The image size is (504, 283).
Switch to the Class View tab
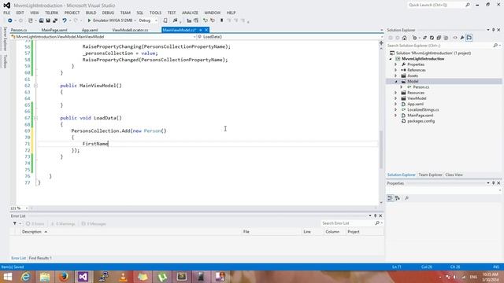(x=454, y=175)
